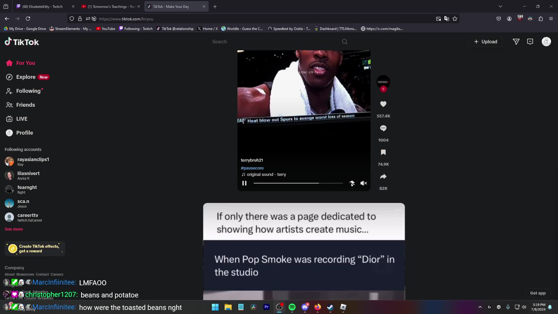
Task: Go back in browser history
Action: [7, 19]
